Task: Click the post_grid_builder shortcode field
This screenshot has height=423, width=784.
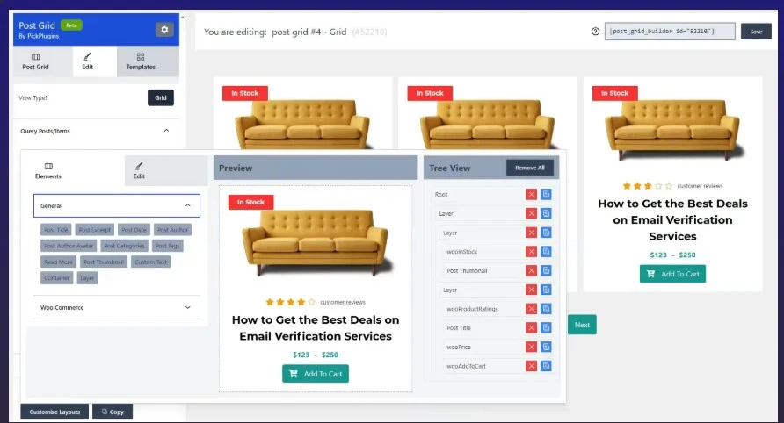Action: pyautogui.click(x=660, y=32)
